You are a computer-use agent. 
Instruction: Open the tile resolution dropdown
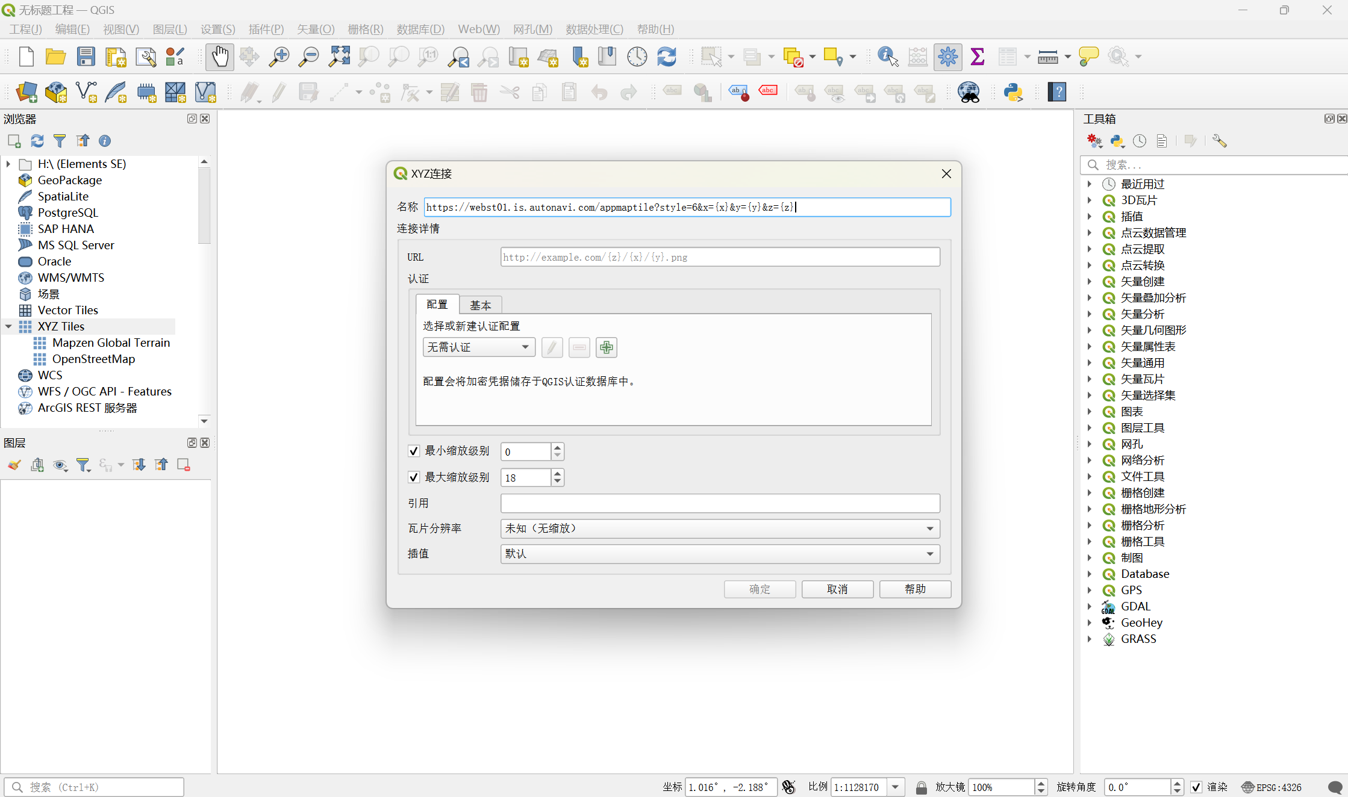click(720, 529)
